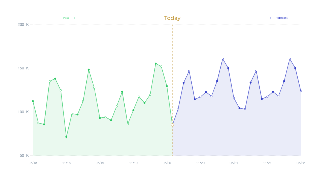The width and height of the screenshot is (322, 181).
Task: Click the '05/21' x-axis label
Action: (234, 163)
